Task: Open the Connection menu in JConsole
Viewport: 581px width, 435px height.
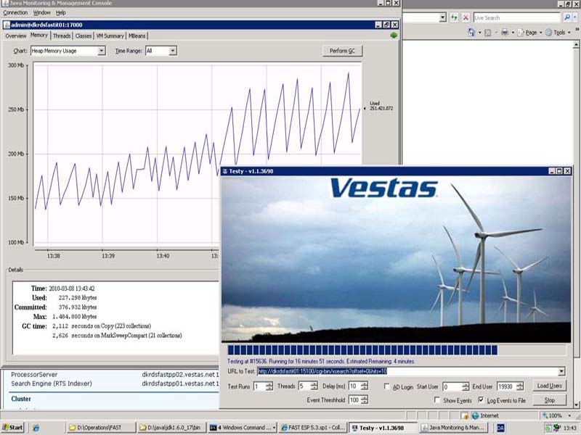Action: [15, 12]
